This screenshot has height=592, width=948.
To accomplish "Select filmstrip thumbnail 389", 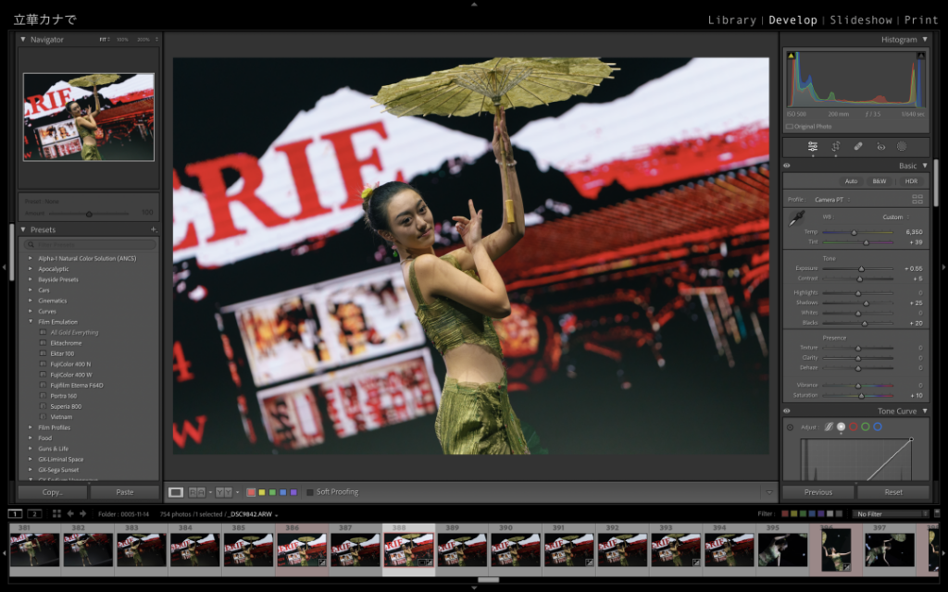I will (462, 549).
